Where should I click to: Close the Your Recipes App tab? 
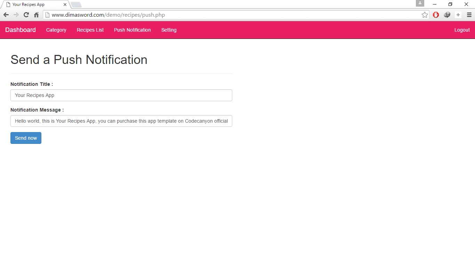65,5
